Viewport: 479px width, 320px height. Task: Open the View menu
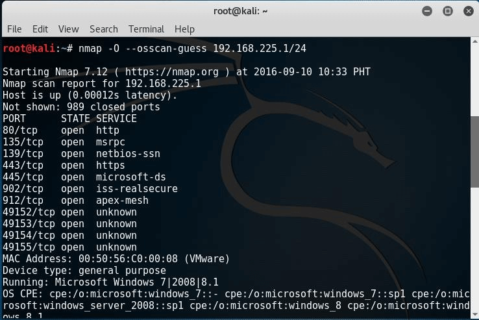point(68,29)
